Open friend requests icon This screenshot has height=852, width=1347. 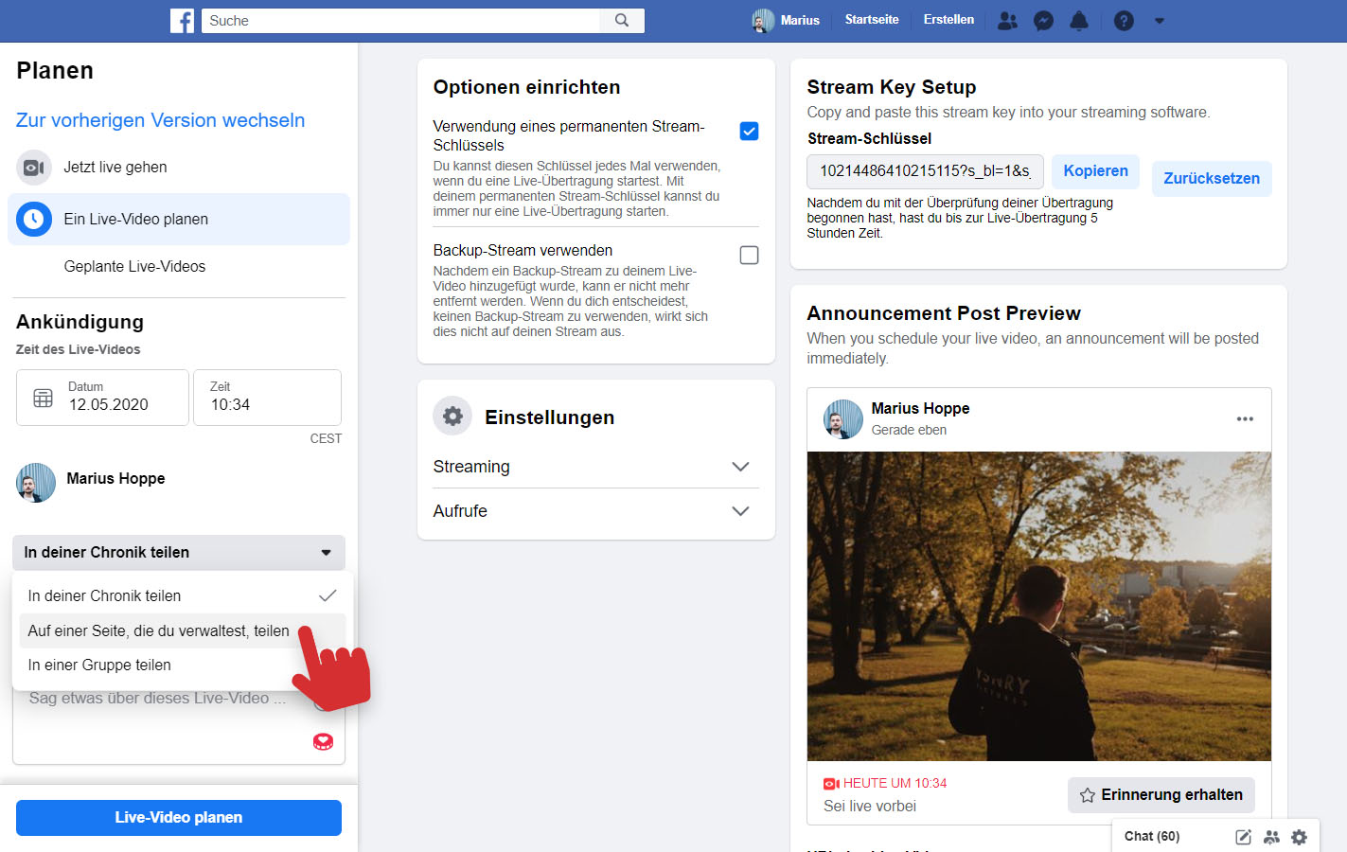pyautogui.click(x=1008, y=21)
